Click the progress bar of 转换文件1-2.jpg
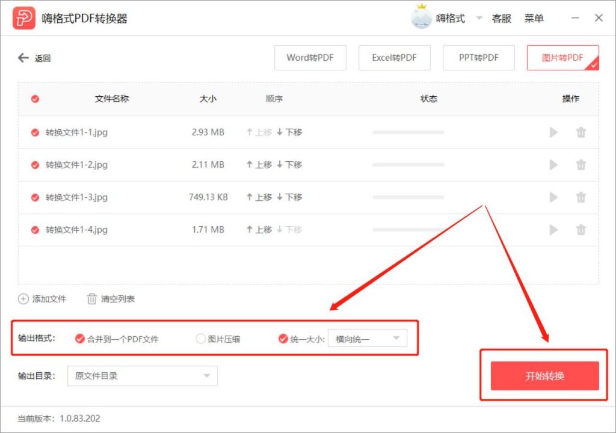 point(408,164)
